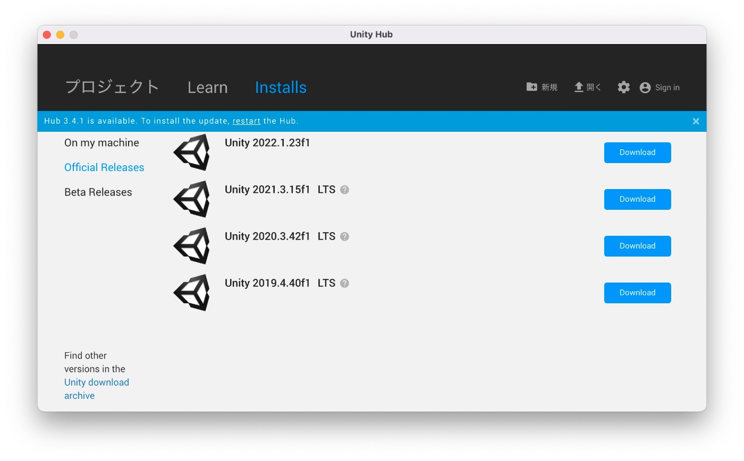Screen dimensions: 744x461
Task: Click the upload arrow icon beside 開く
Action: pos(579,87)
